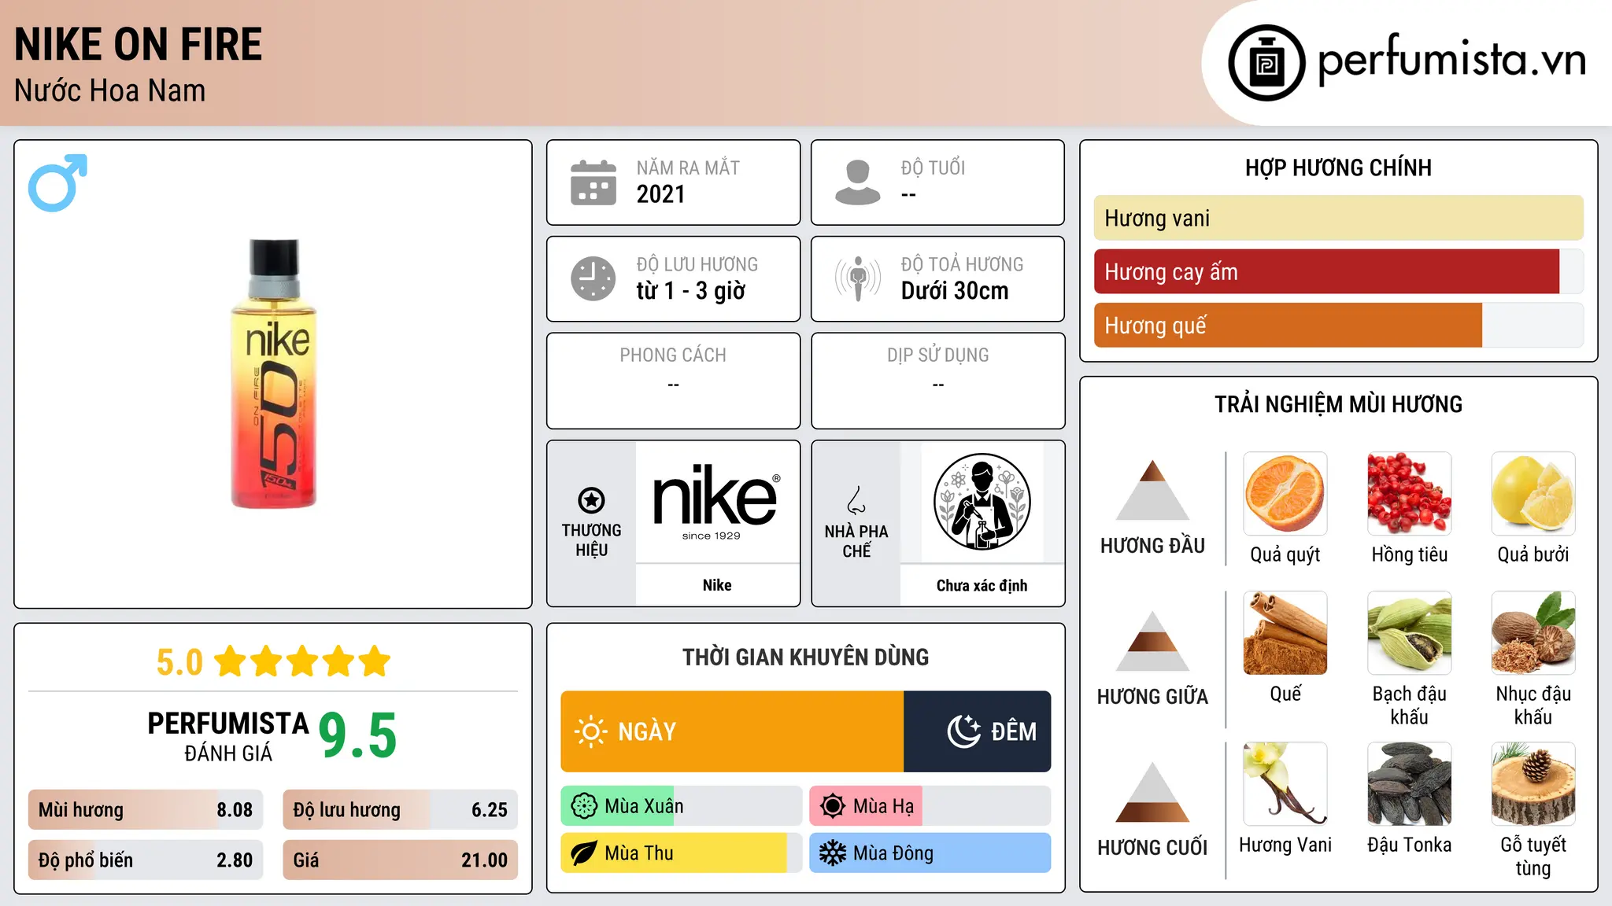Click the perfumista.vn perfume bottle logo icon
The image size is (1612, 906).
tap(1266, 63)
